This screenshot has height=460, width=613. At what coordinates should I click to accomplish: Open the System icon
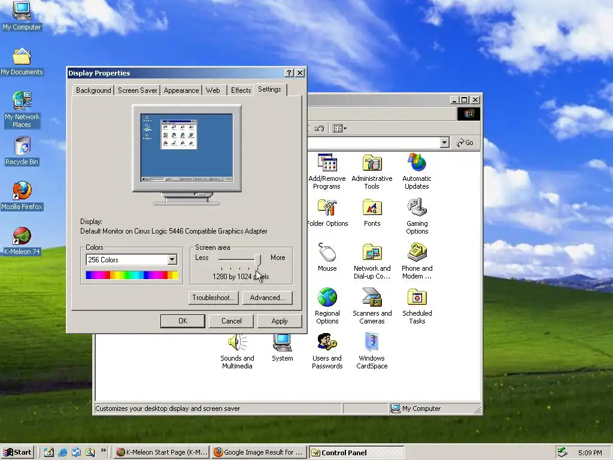pyautogui.click(x=283, y=347)
